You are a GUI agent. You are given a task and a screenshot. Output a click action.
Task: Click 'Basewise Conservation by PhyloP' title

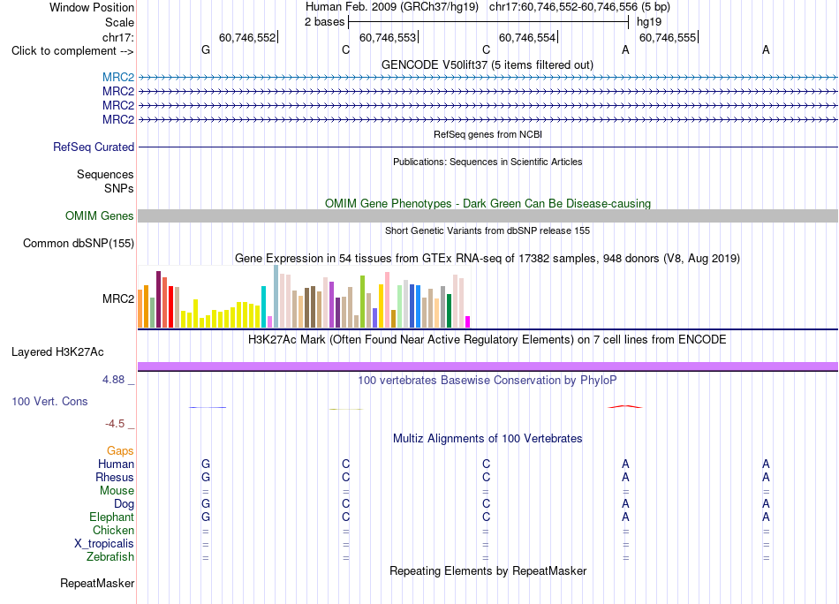488,381
